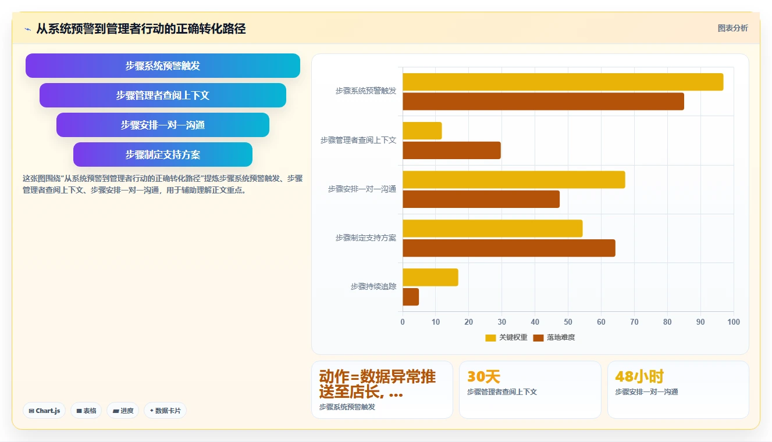Click the 进度 tag chip
Screen dimensions: 772x442
[x=123, y=411]
